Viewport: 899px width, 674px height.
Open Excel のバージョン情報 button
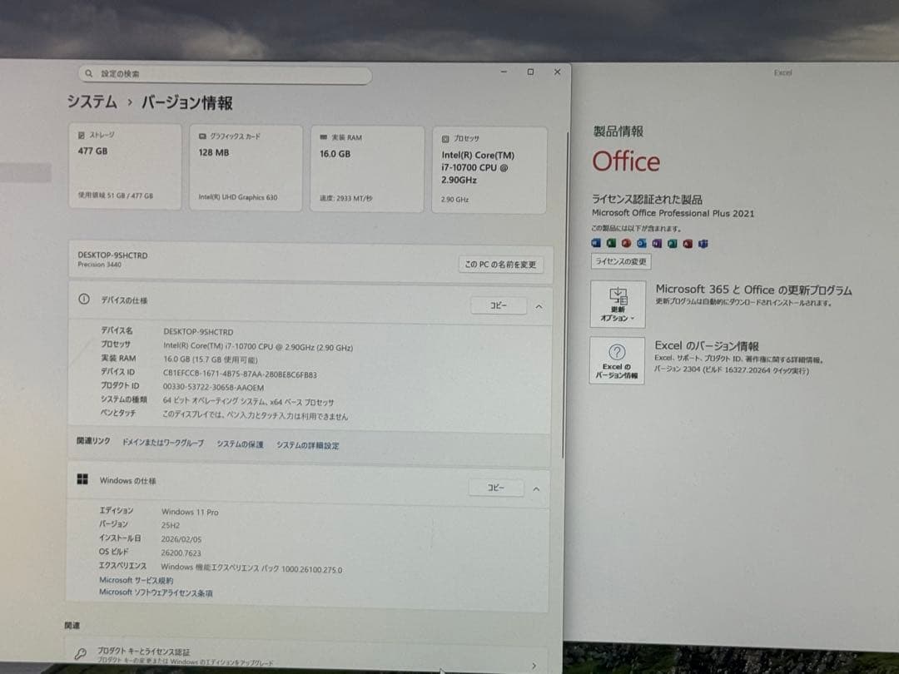[617, 360]
